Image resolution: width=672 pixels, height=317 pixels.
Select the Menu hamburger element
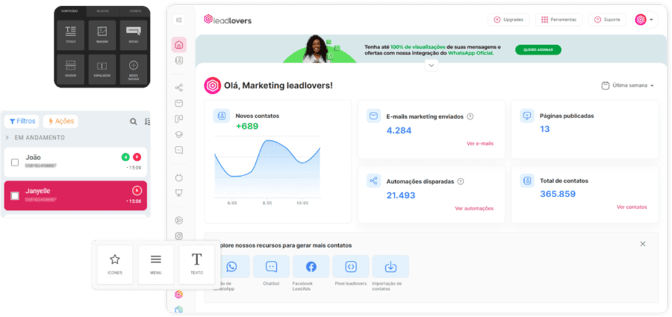point(155,265)
